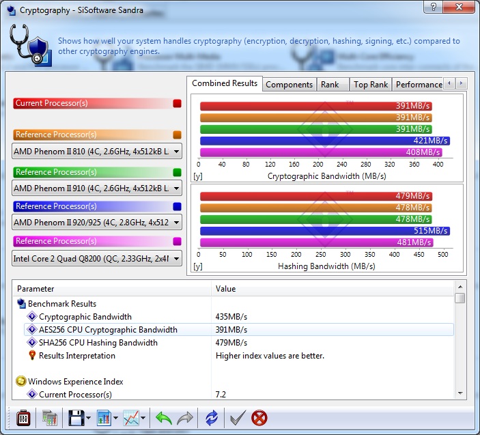Viewport: 480px width, 435px height.
Task: Select the AES256 CPU Cryptographic Bandwidth row
Action: 239,330
